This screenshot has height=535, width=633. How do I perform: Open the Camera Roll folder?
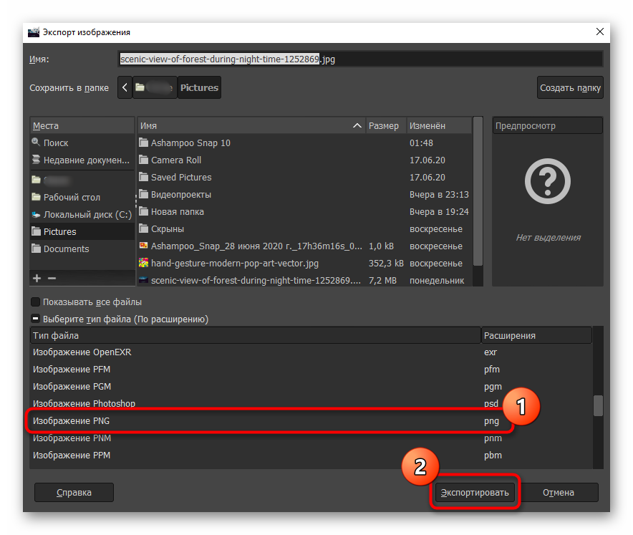[176, 160]
